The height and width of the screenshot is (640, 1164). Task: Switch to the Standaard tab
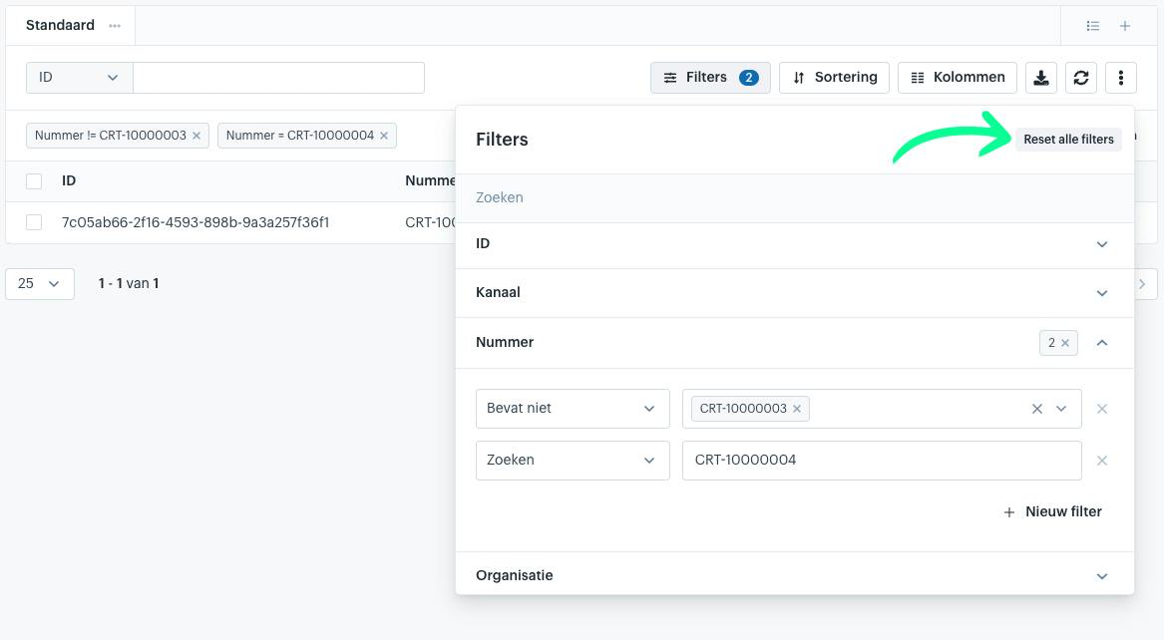pyautogui.click(x=60, y=25)
